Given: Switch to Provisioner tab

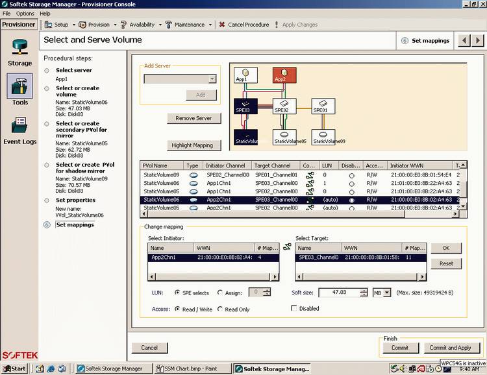Looking at the screenshot, I should tap(19, 25).
